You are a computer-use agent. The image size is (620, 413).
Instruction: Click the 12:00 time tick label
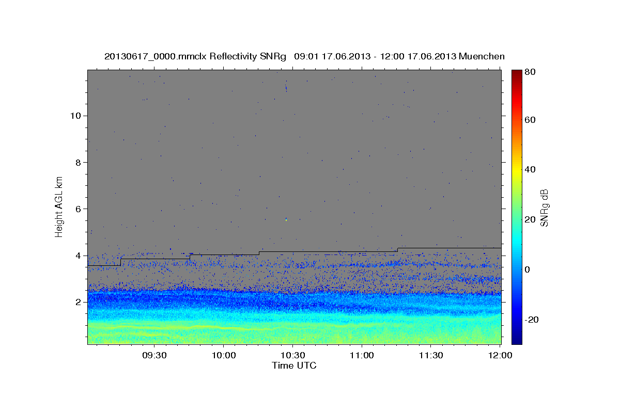point(500,355)
